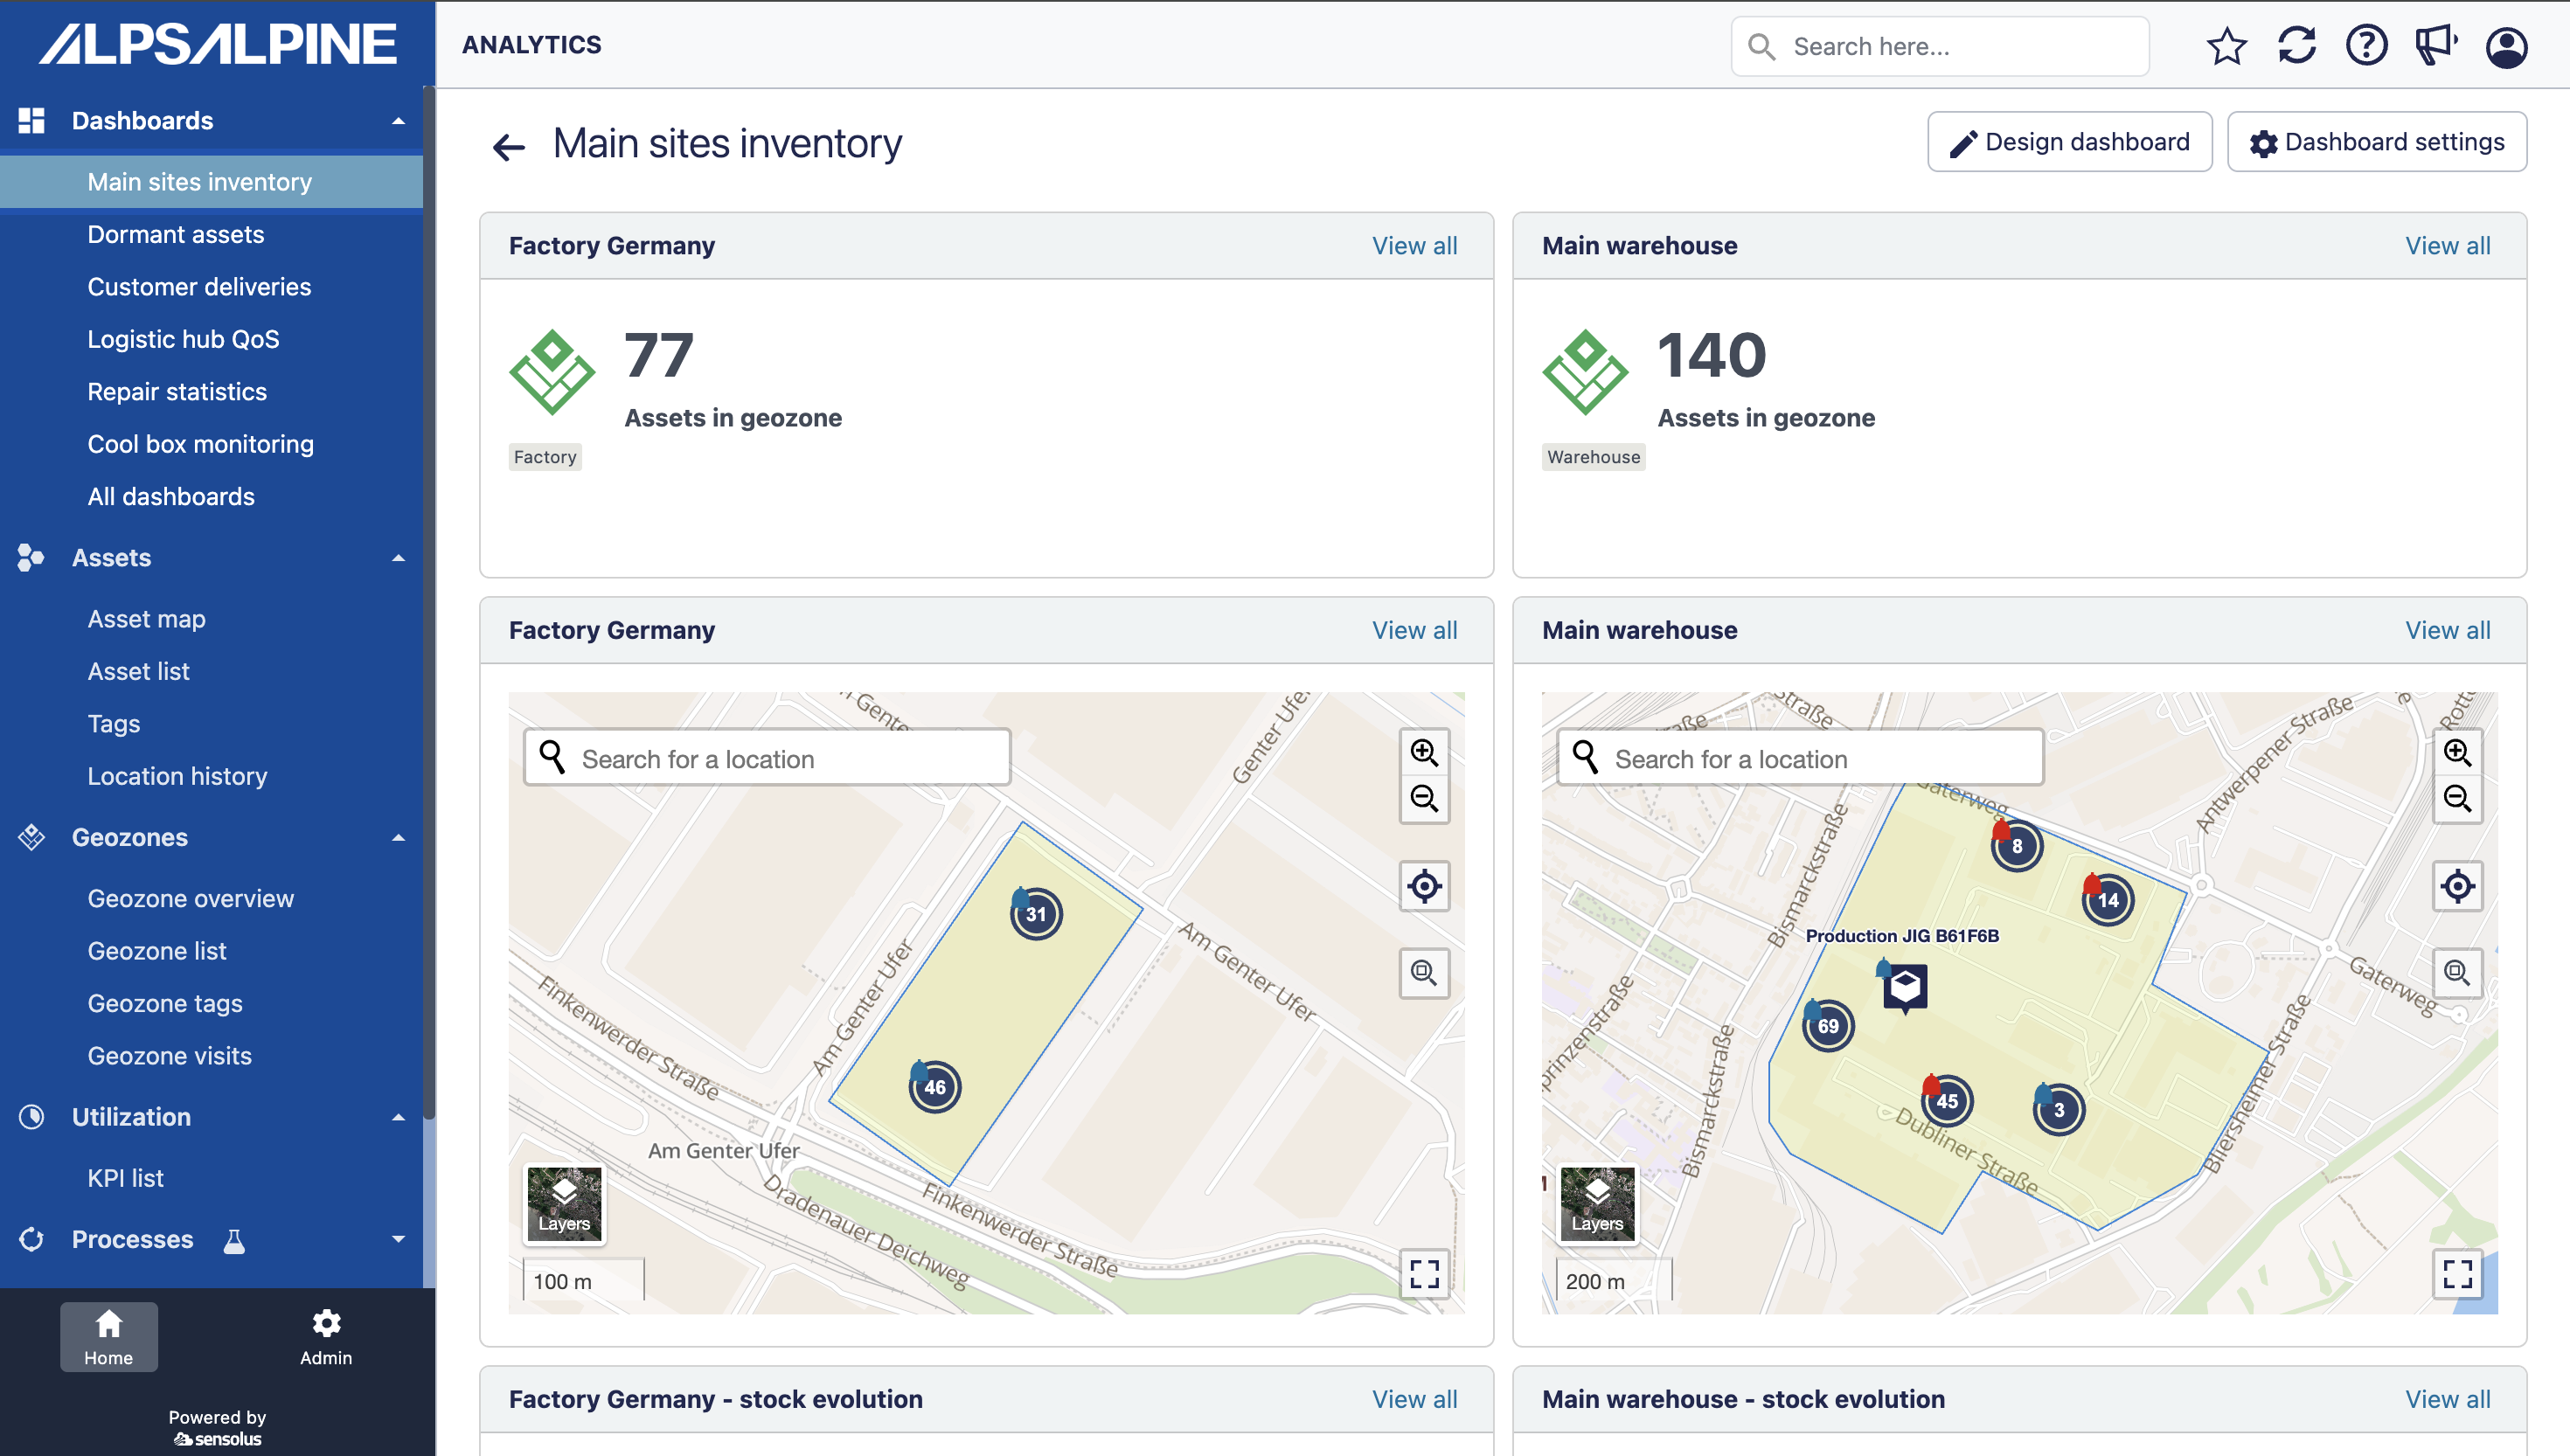
Task: Go to Geozone overview
Action: coord(190,898)
